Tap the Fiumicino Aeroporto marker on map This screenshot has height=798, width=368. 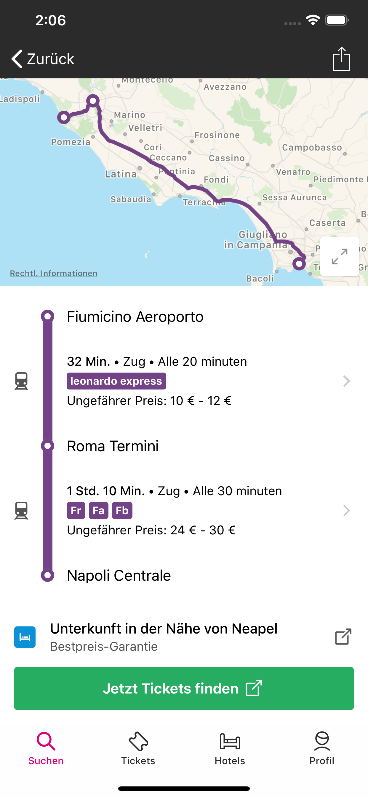point(64,117)
